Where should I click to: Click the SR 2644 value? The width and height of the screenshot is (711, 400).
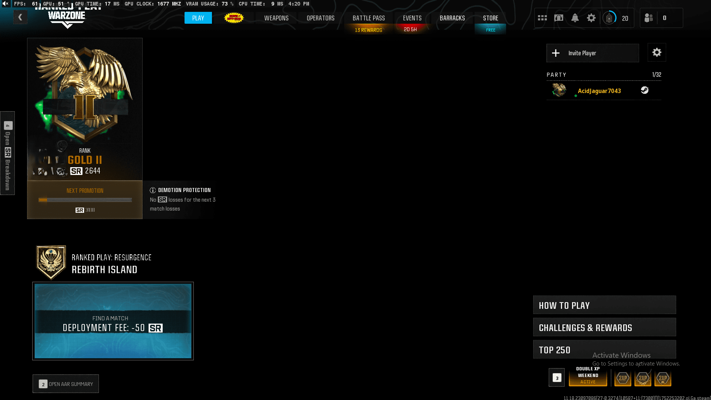85,171
